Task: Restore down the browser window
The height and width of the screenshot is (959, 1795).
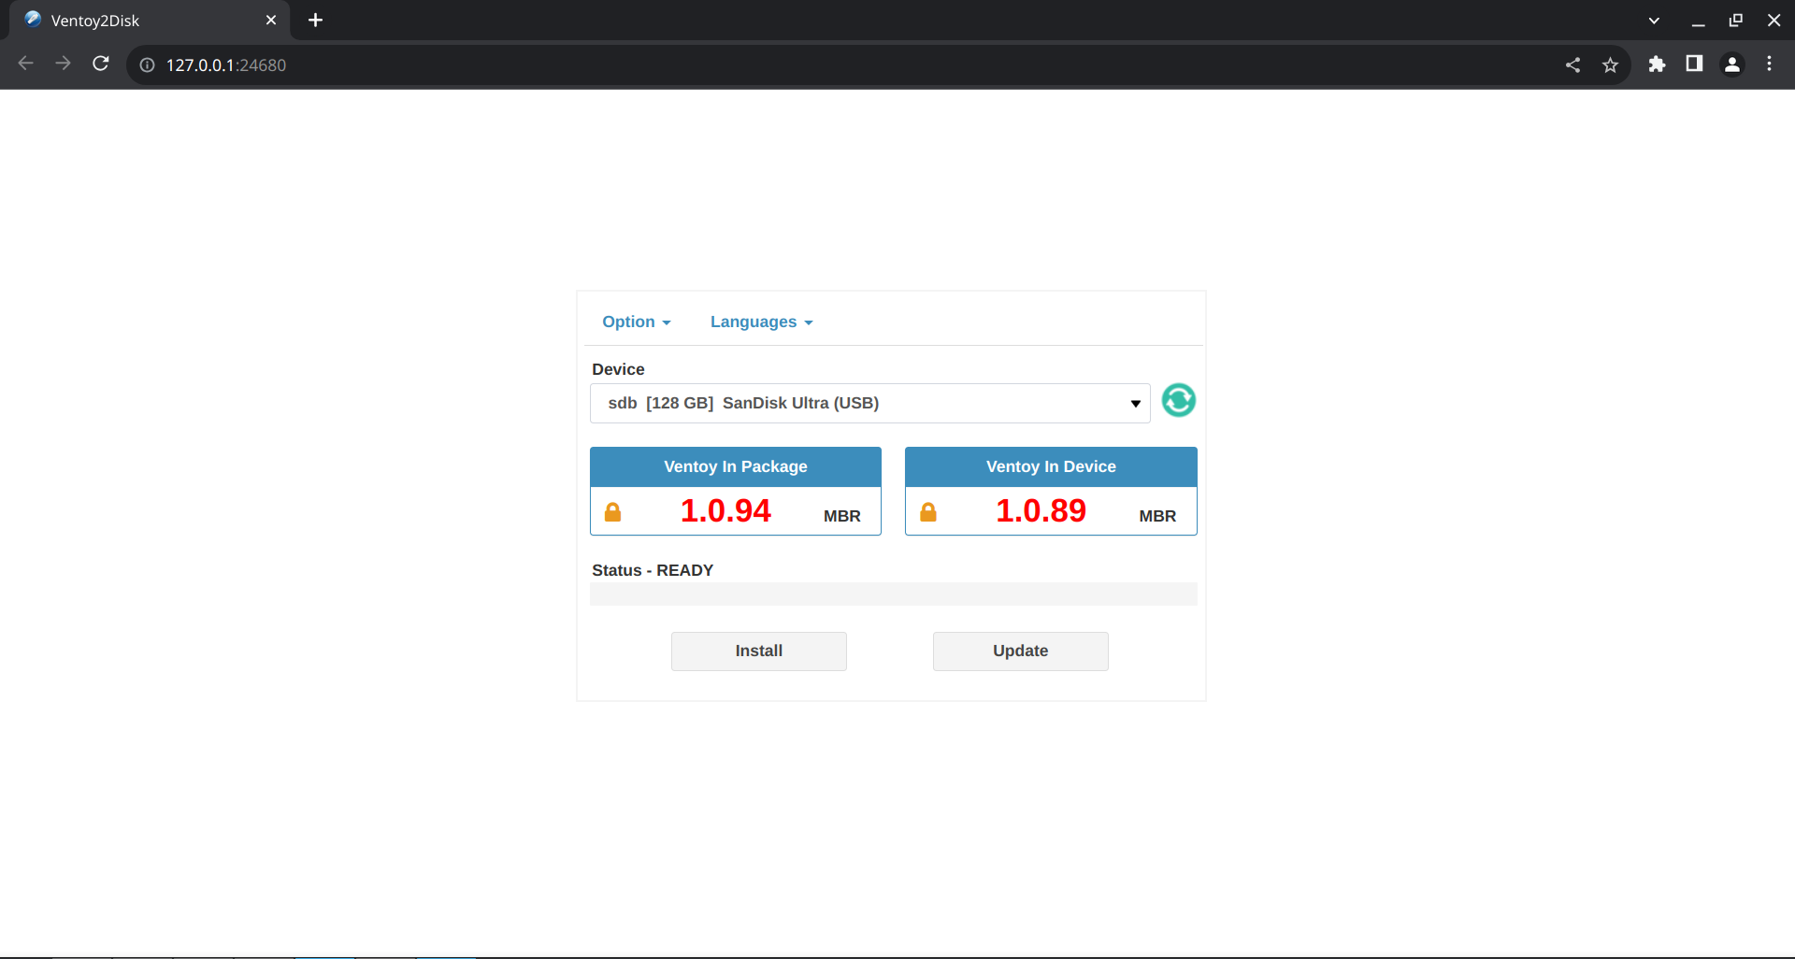Action: tap(1736, 21)
